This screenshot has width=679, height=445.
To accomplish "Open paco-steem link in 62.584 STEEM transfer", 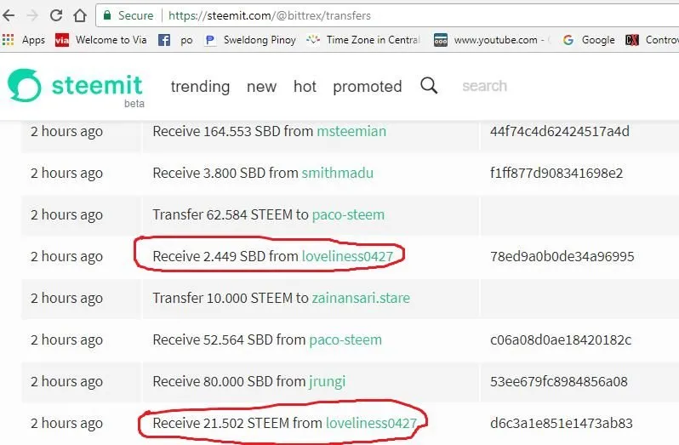I will pos(348,214).
